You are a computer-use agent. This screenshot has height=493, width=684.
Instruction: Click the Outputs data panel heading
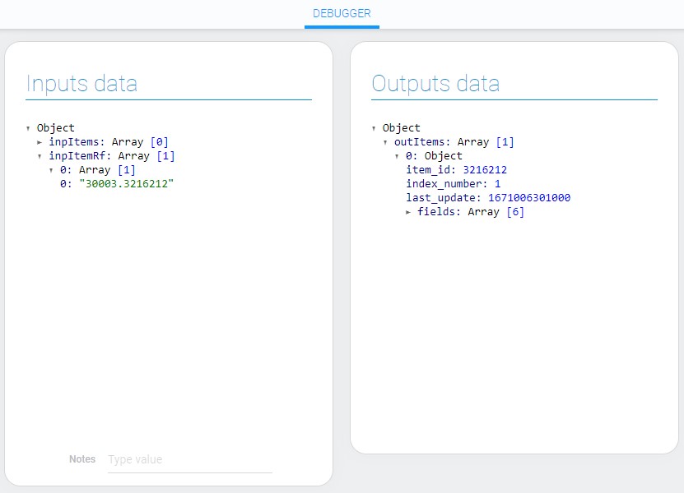coord(435,84)
